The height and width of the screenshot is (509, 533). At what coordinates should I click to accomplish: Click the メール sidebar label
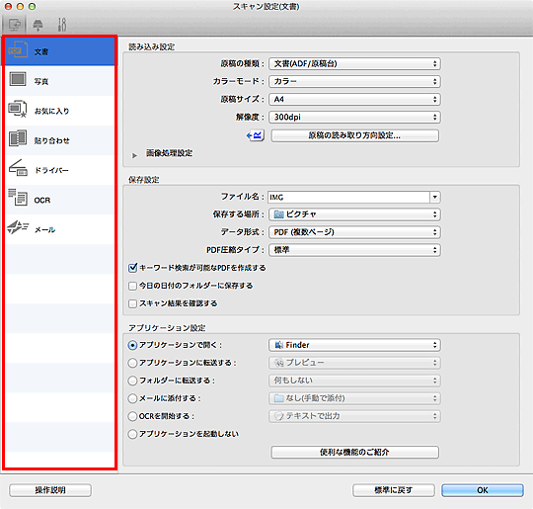click(44, 230)
